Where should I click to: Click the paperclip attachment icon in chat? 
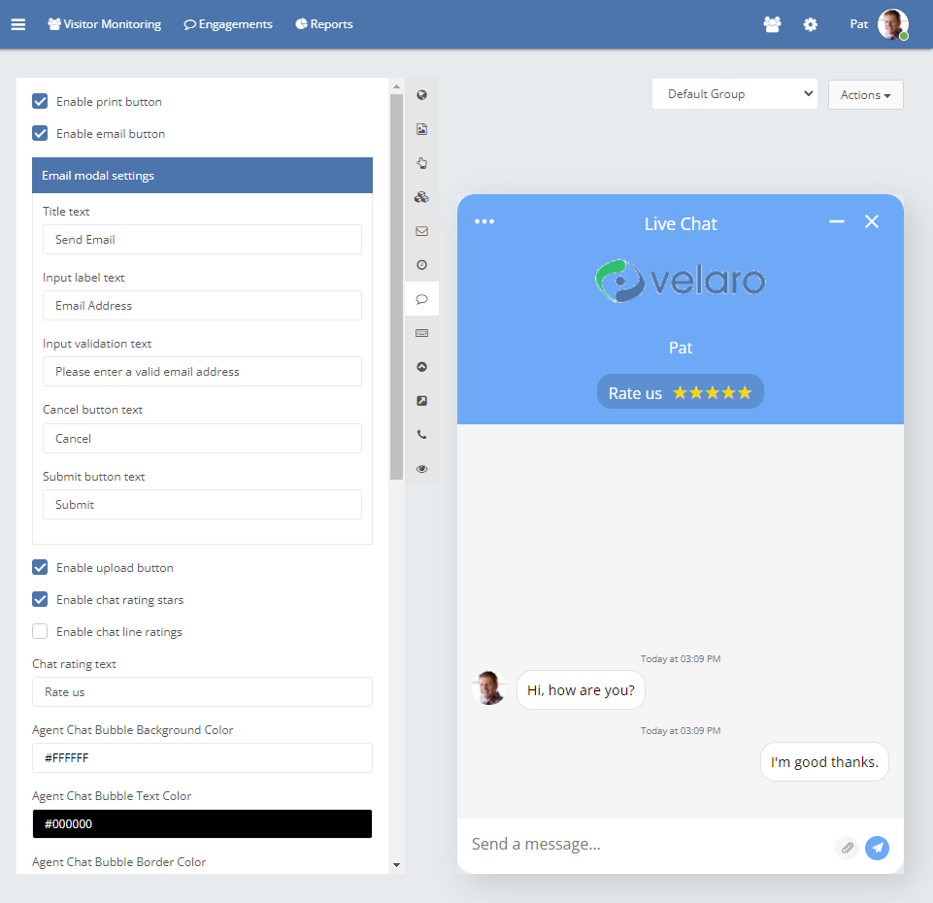click(x=847, y=848)
